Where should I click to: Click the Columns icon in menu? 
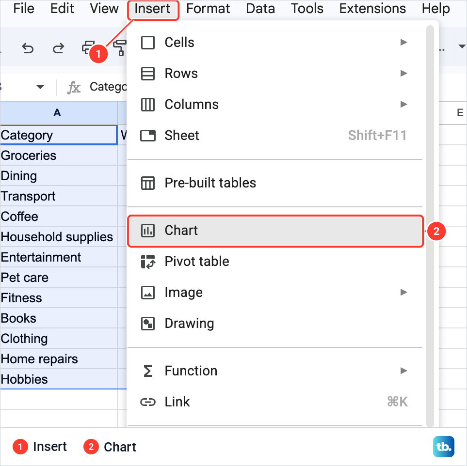(x=148, y=105)
